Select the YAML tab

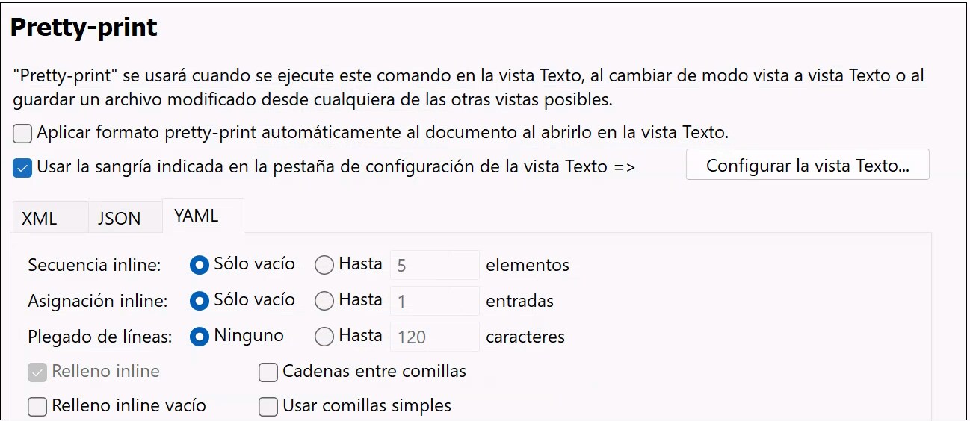[197, 216]
